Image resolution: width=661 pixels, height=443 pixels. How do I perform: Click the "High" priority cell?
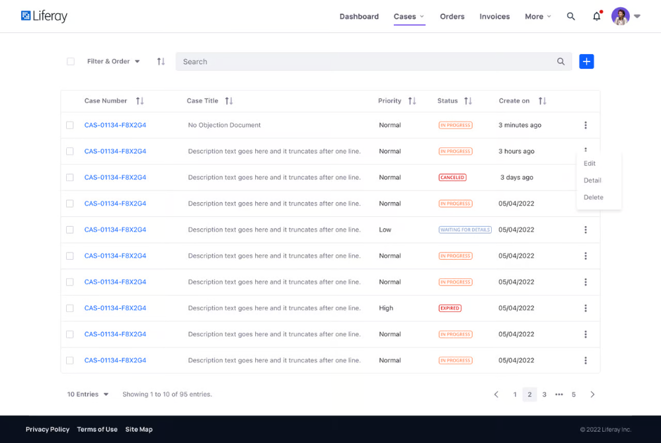(x=386, y=308)
